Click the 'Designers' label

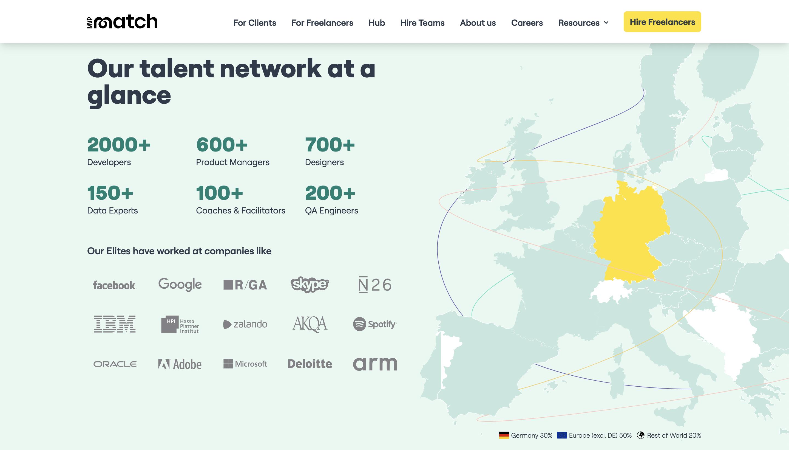point(324,162)
